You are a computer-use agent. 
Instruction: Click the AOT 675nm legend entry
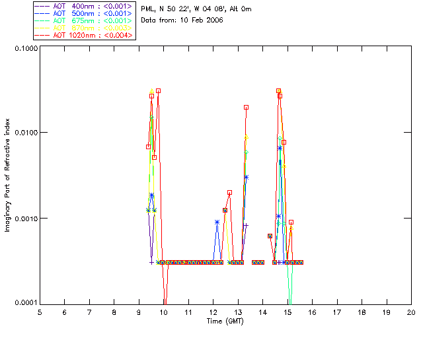84,20
